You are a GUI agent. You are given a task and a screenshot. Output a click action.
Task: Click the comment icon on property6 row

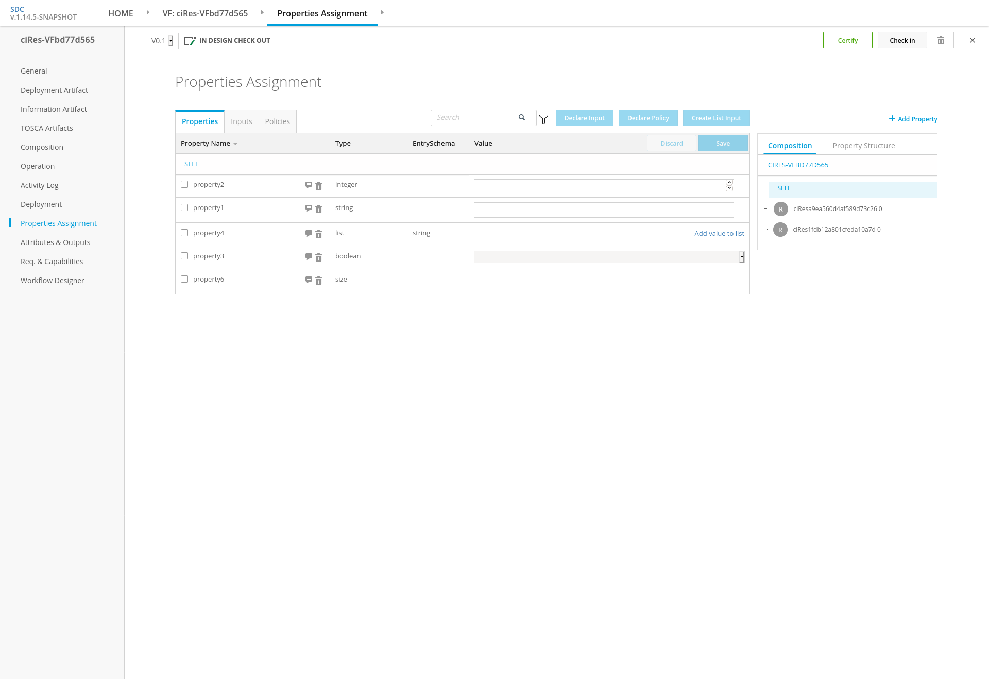pos(309,280)
